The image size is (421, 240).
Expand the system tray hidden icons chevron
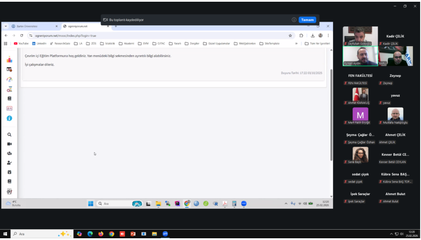point(391,234)
